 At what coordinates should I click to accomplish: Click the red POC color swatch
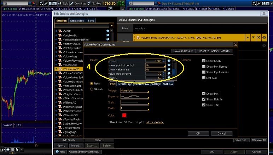(x=124, y=115)
